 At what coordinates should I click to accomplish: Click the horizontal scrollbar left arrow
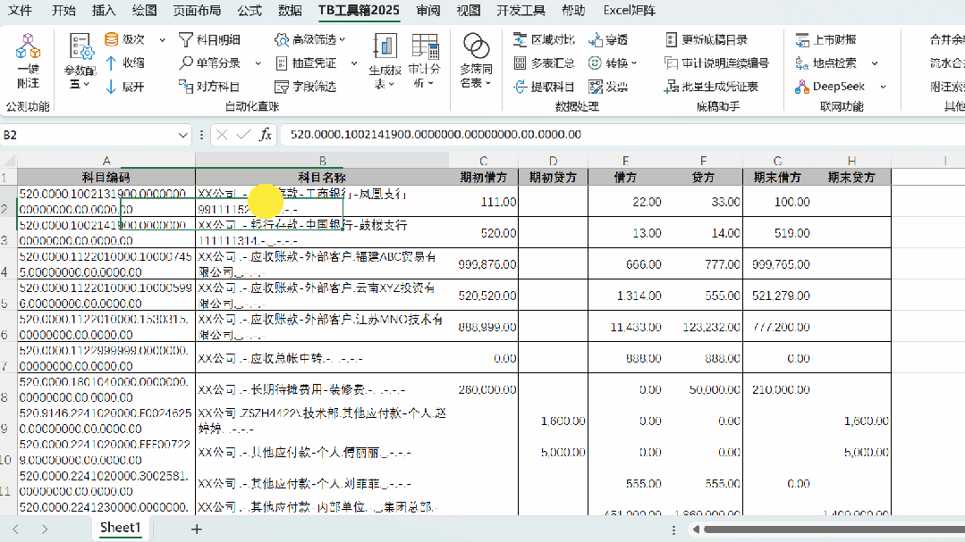[696, 529]
